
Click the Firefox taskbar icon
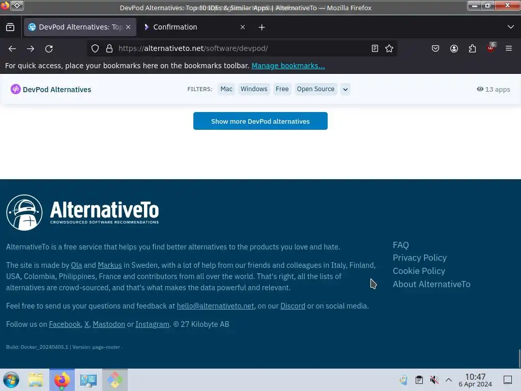point(62,380)
